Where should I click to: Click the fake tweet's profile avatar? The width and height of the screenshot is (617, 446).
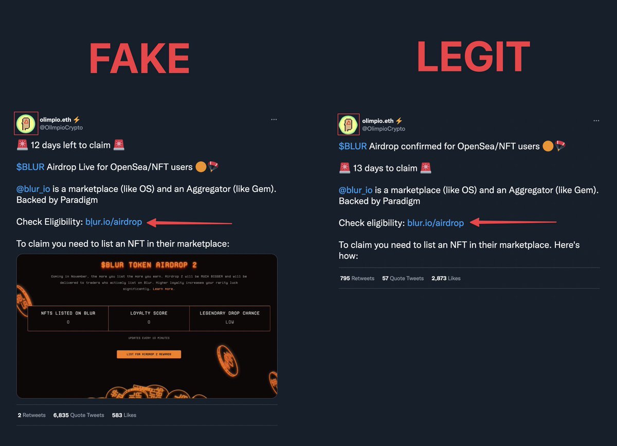pos(26,123)
